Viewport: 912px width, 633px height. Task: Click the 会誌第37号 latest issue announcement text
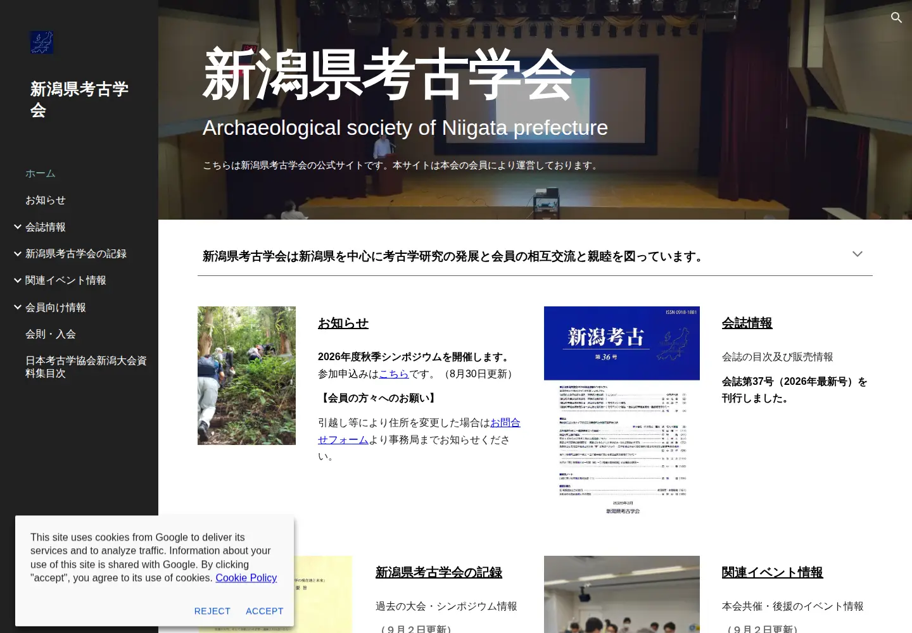[795, 390]
